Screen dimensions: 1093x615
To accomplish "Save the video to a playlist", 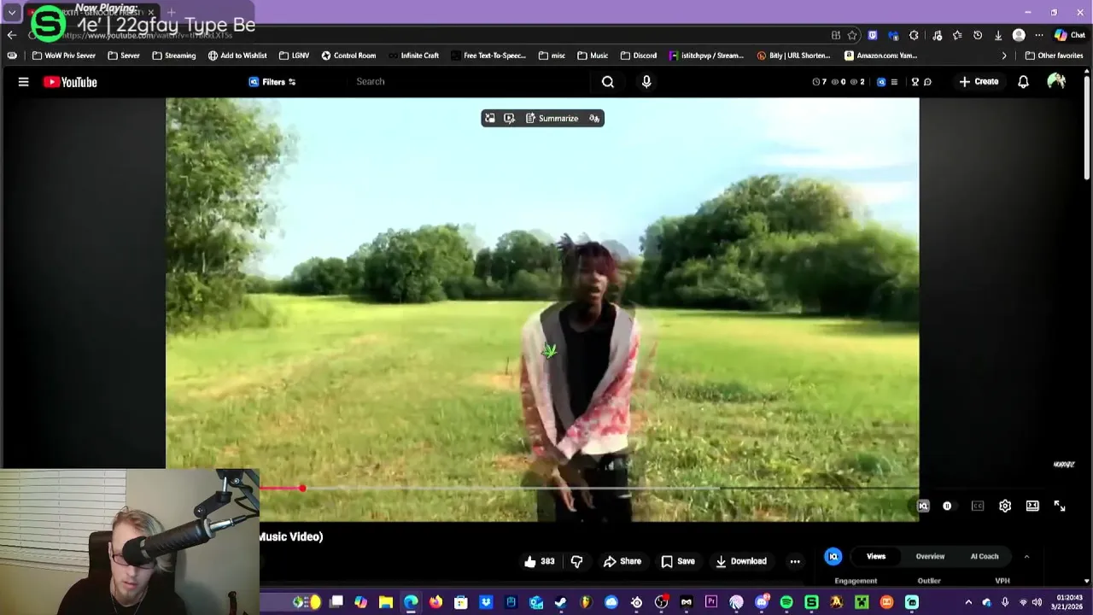I will pos(678,561).
